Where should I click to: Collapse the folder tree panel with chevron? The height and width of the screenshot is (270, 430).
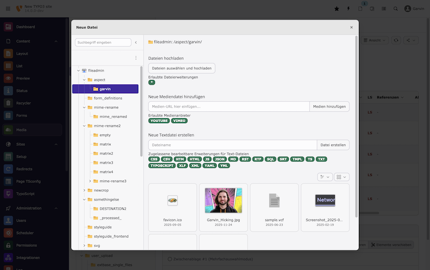(136, 42)
